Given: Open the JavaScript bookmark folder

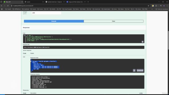Looking at the screenshot, I should click(26, 9).
